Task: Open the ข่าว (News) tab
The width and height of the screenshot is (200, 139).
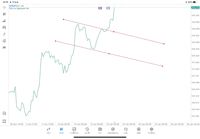Action: [x=100, y=131]
